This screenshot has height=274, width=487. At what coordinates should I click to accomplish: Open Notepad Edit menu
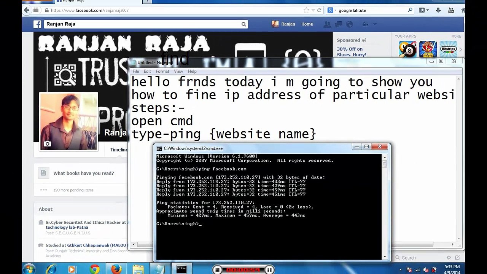tap(147, 72)
